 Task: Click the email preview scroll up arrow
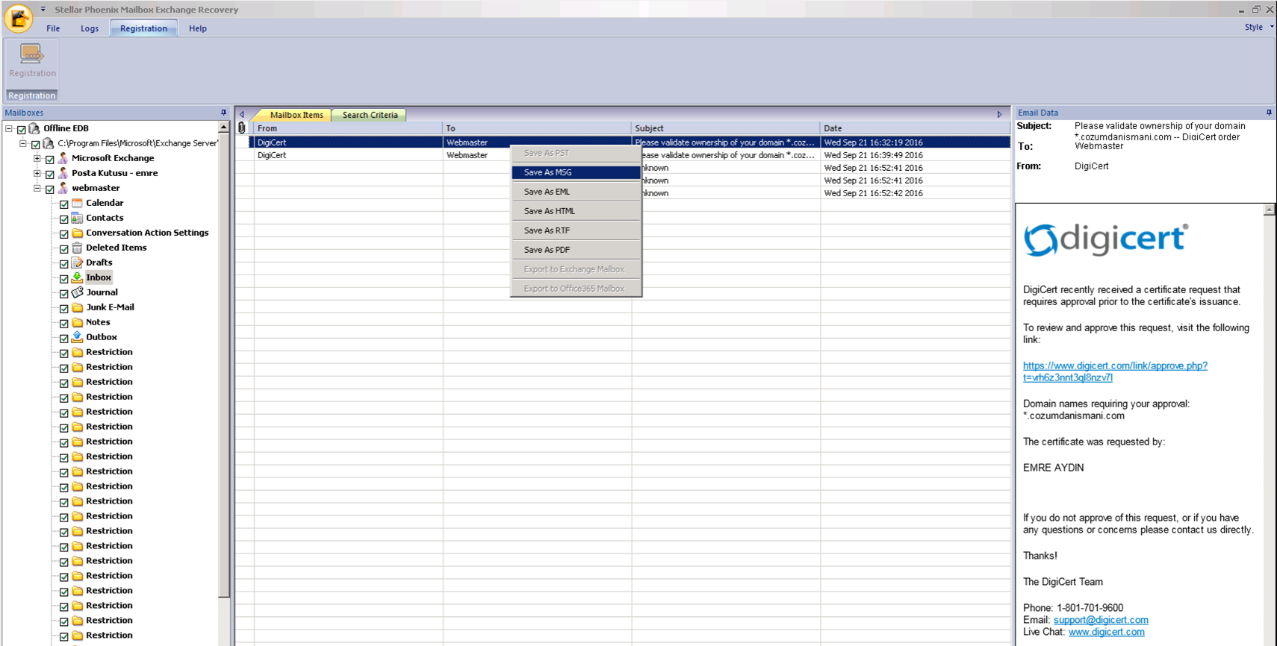click(1269, 210)
